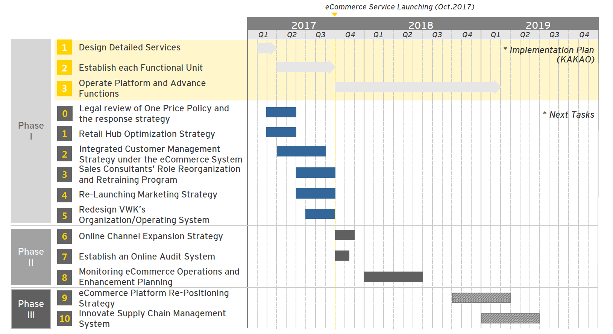This screenshot has height=334, width=613.
Task: Click the hatched Supply Chain Management Gantt bar
Action: click(x=510, y=318)
